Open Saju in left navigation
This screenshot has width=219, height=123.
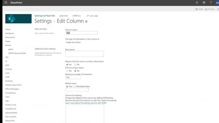(x=7, y=101)
